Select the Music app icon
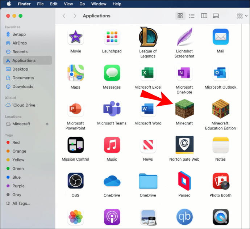Screen dimensions: 250x229 pos(112,145)
